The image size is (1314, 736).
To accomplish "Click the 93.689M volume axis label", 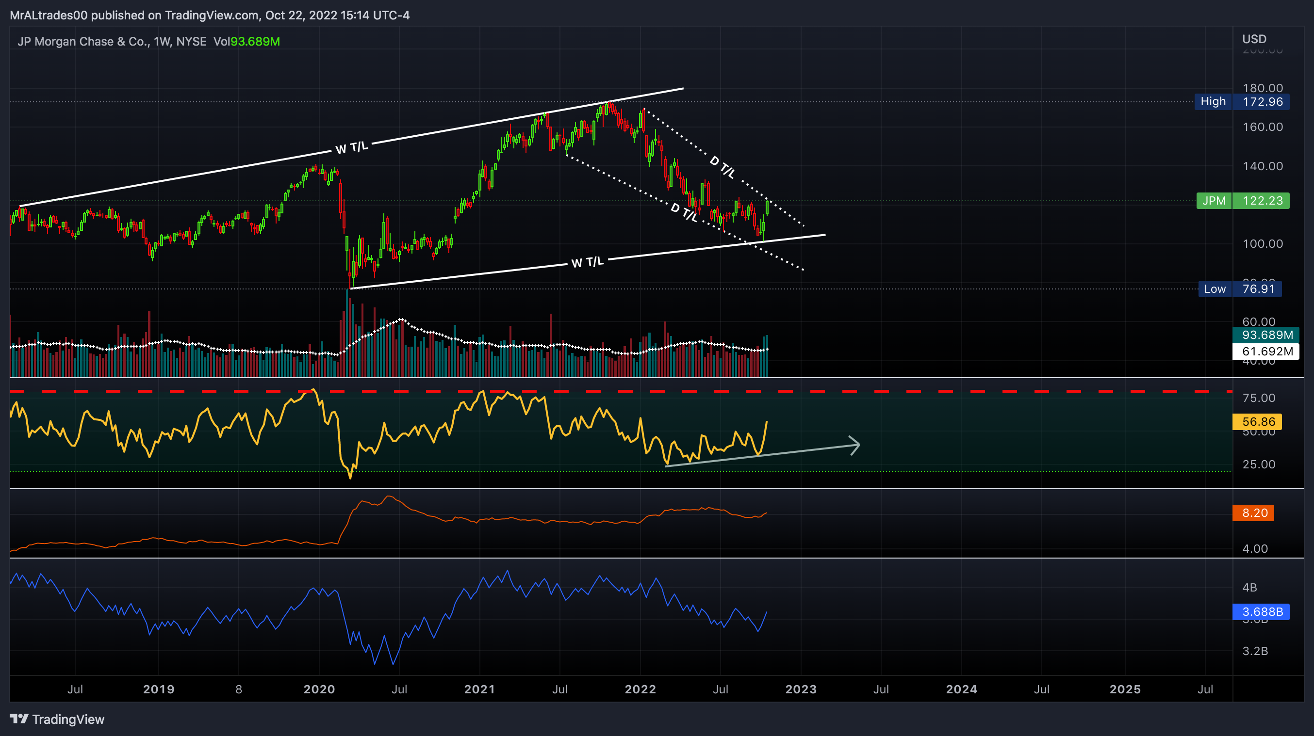I will [x=1265, y=335].
